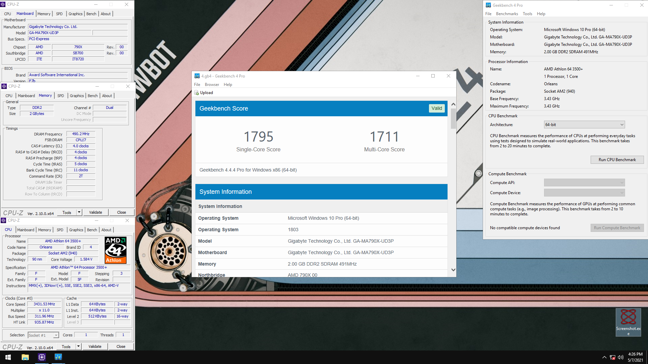Open Compute Device dropdown
This screenshot has height=364, width=648.
tap(584, 193)
